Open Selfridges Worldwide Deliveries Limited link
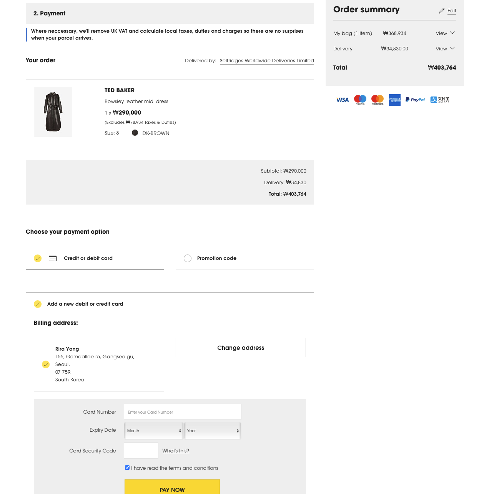 coord(267,61)
